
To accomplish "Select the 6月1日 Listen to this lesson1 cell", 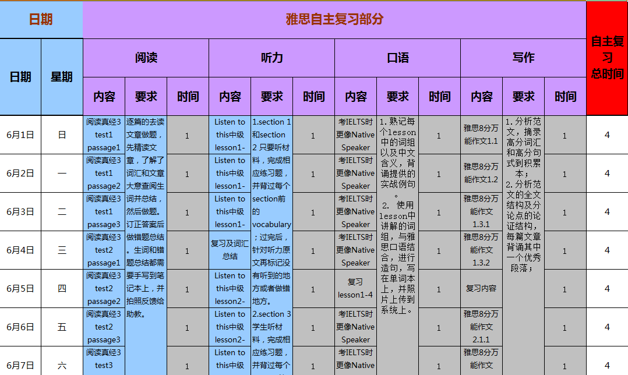I will [x=230, y=135].
